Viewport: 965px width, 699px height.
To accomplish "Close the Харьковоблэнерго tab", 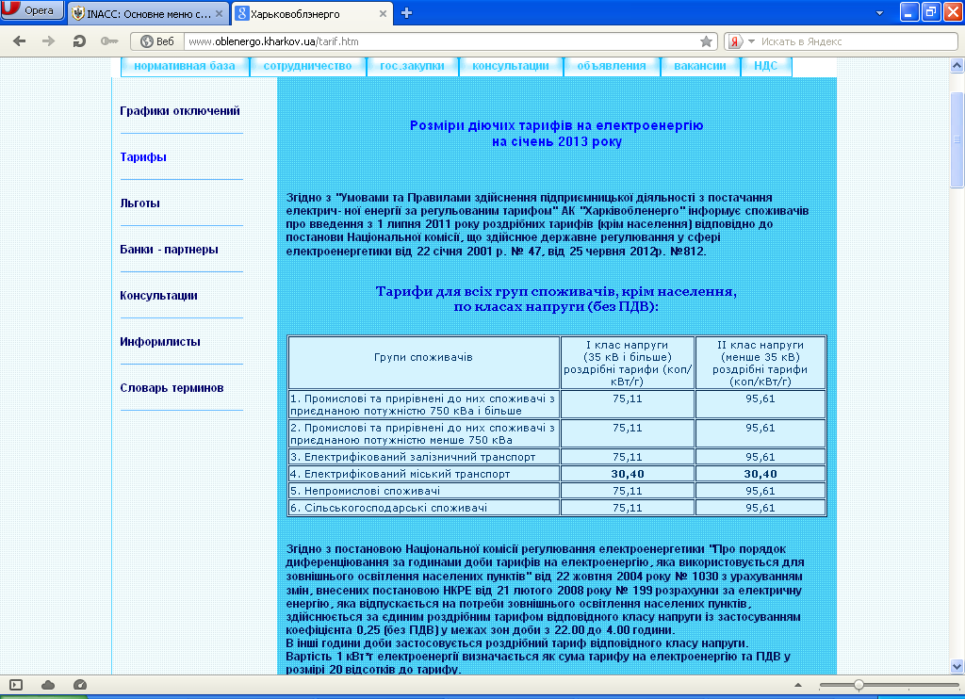I will tap(383, 13).
